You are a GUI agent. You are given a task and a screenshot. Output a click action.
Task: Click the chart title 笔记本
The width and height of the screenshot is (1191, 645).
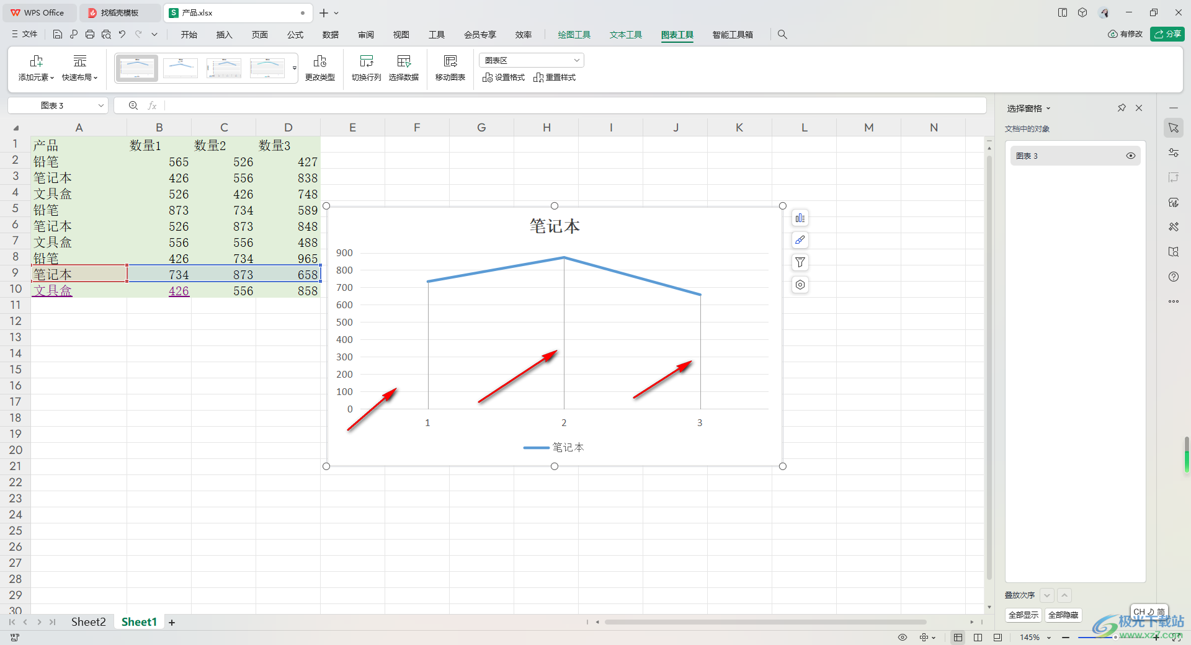pyautogui.click(x=555, y=226)
